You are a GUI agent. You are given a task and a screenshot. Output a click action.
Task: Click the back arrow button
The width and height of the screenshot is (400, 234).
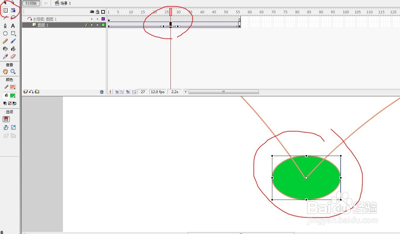click(45, 3)
